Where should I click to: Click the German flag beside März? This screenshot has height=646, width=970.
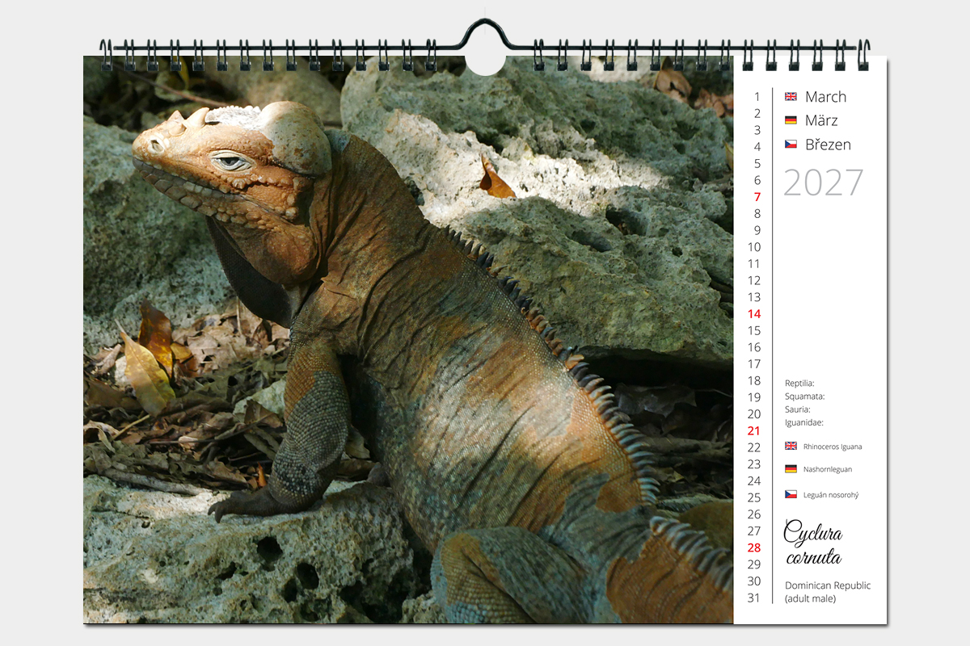coord(791,121)
